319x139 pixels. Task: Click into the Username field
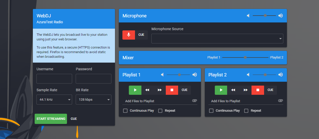[x=54, y=79]
